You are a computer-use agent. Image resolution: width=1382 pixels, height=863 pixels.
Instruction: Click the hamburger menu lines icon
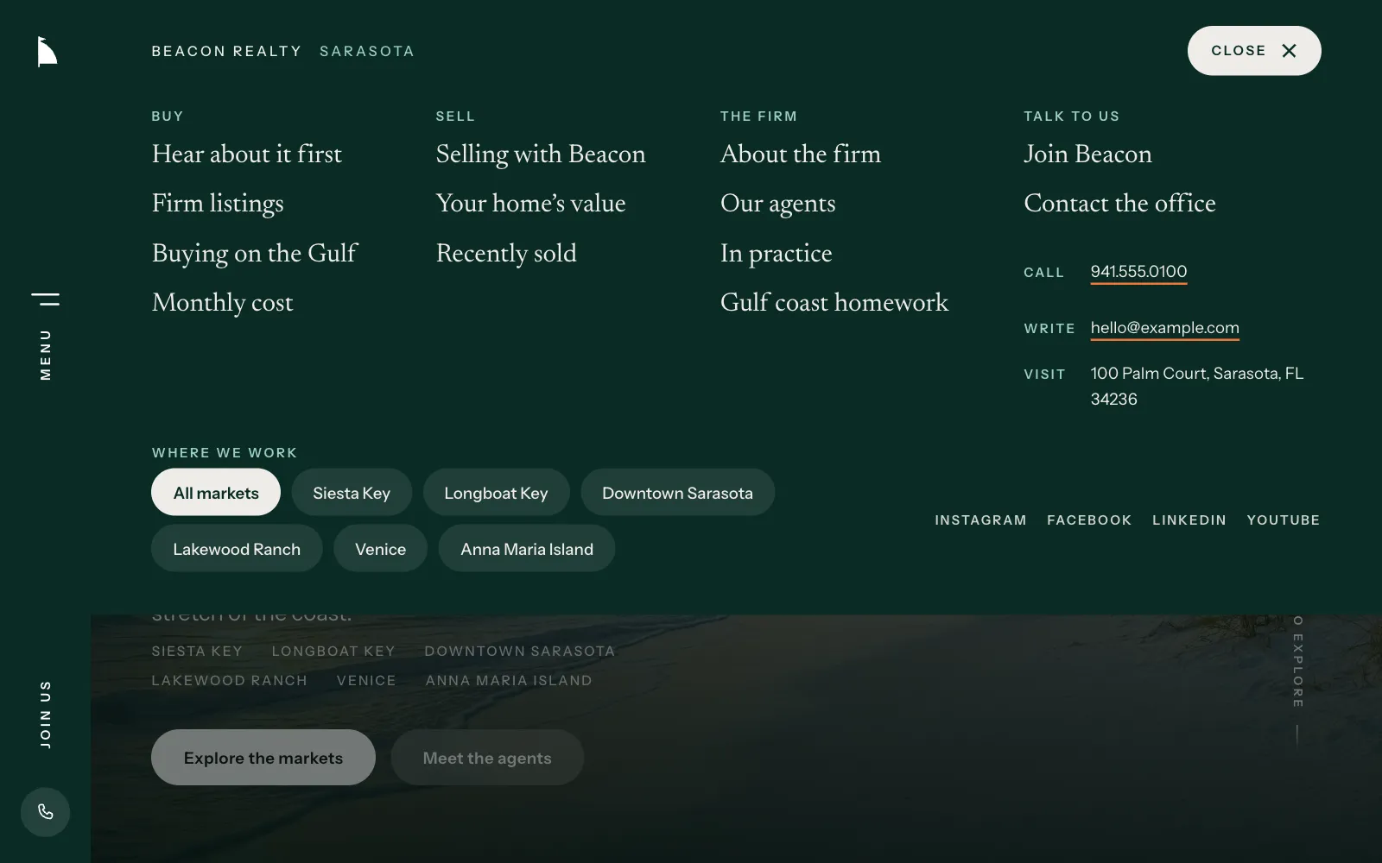46,299
